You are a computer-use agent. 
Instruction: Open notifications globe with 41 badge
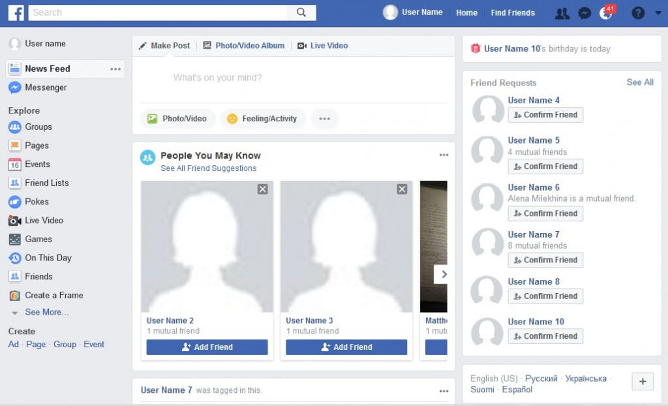tap(606, 13)
